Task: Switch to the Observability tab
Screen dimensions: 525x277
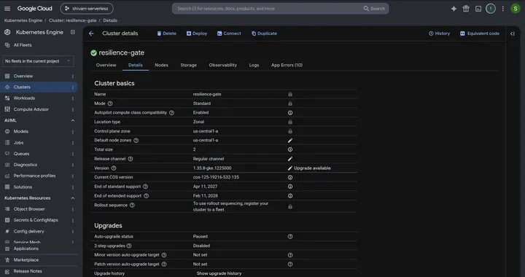Action: [222, 65]
